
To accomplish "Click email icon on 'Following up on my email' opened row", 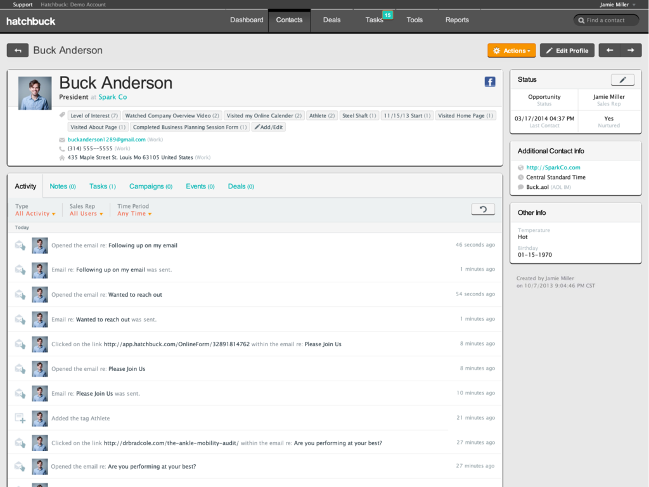I will click(x=20, y=245).
